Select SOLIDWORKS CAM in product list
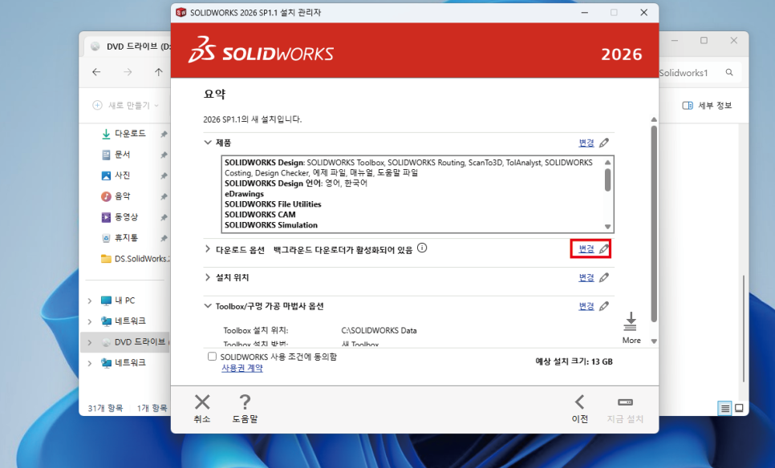 coord(260,215)
